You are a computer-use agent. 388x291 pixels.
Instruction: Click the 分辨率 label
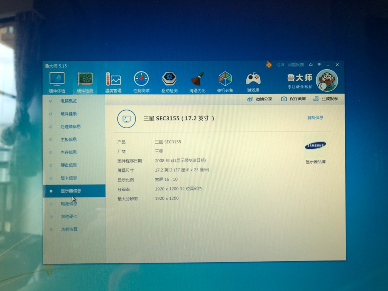(x=124, y=190)
